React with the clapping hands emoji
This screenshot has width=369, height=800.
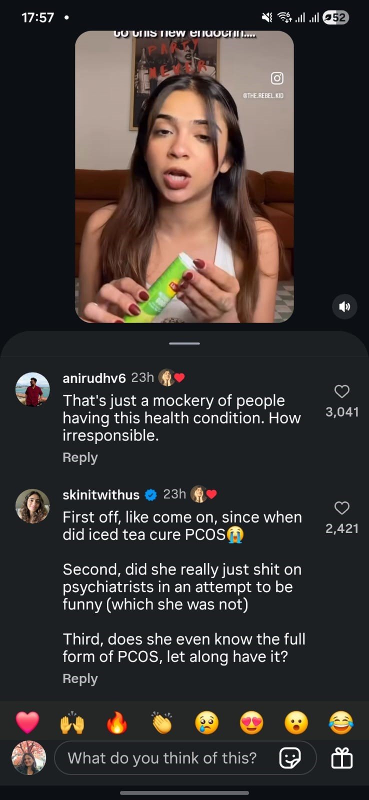pos(161,722)
